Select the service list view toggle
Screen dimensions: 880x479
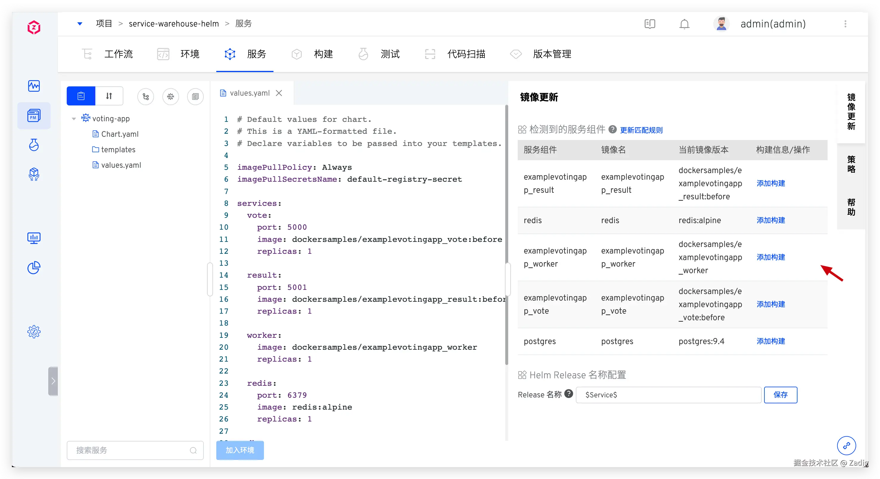[81, 96]
